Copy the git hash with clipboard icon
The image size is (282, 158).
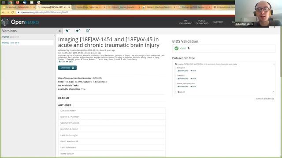point(273,99)
